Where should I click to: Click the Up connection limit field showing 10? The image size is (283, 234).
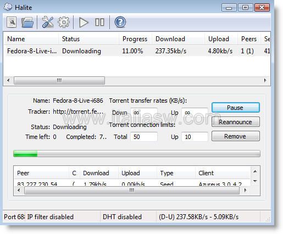coord(195,137)
